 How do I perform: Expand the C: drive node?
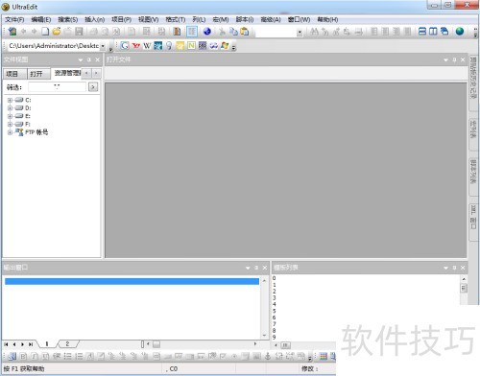click(10, 100)
